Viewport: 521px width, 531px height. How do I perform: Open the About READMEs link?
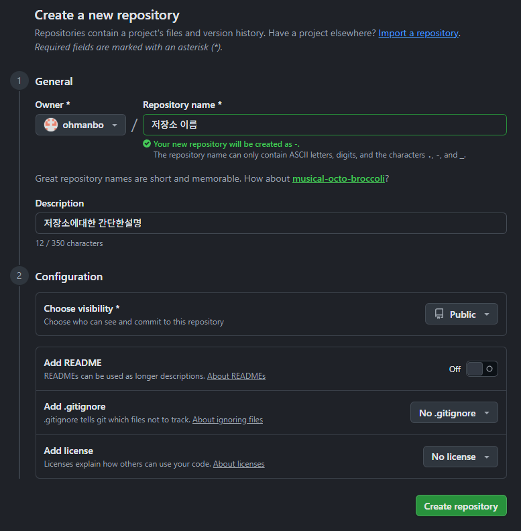point(236,376)
